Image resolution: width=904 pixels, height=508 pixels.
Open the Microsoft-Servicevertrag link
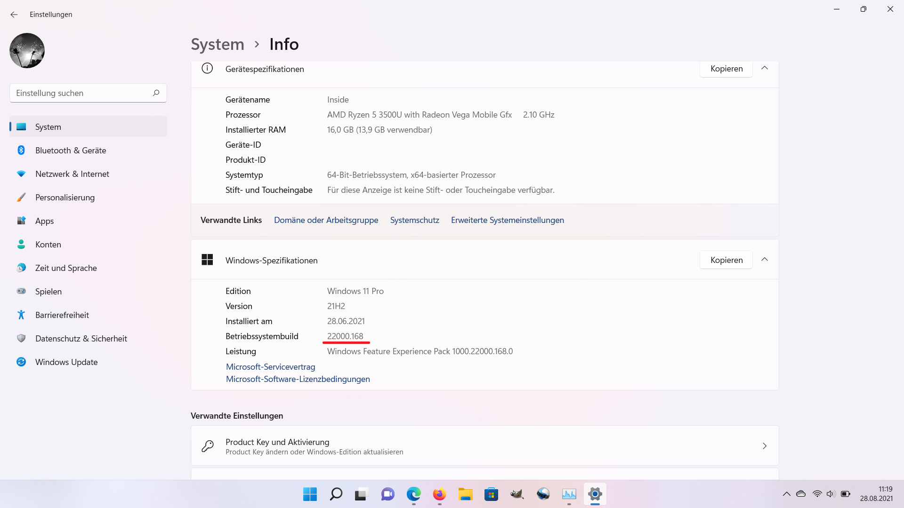(270, 367)
